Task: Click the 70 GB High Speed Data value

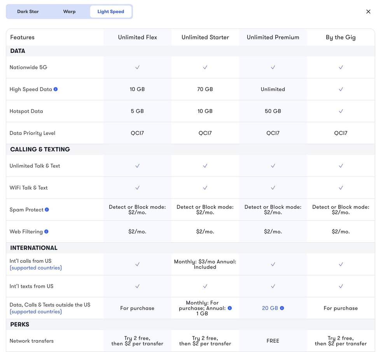Action: 205,89
